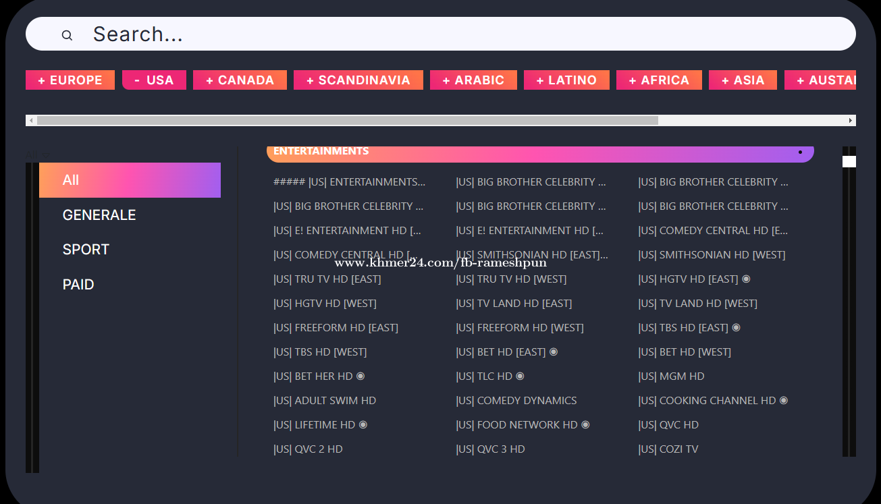Image resolution: width=881 pixels, height=504 pixels.
Task: Open |US| BET HER HD channel name
Action: coord(313,376)
